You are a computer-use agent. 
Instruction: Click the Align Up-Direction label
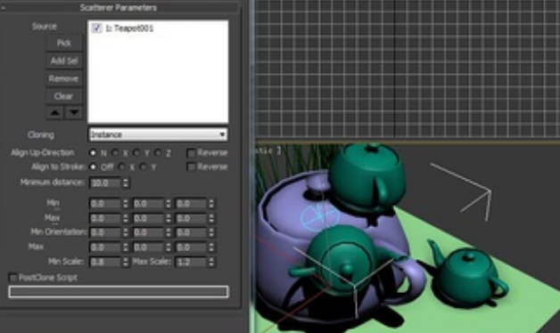tap(43, 152)
